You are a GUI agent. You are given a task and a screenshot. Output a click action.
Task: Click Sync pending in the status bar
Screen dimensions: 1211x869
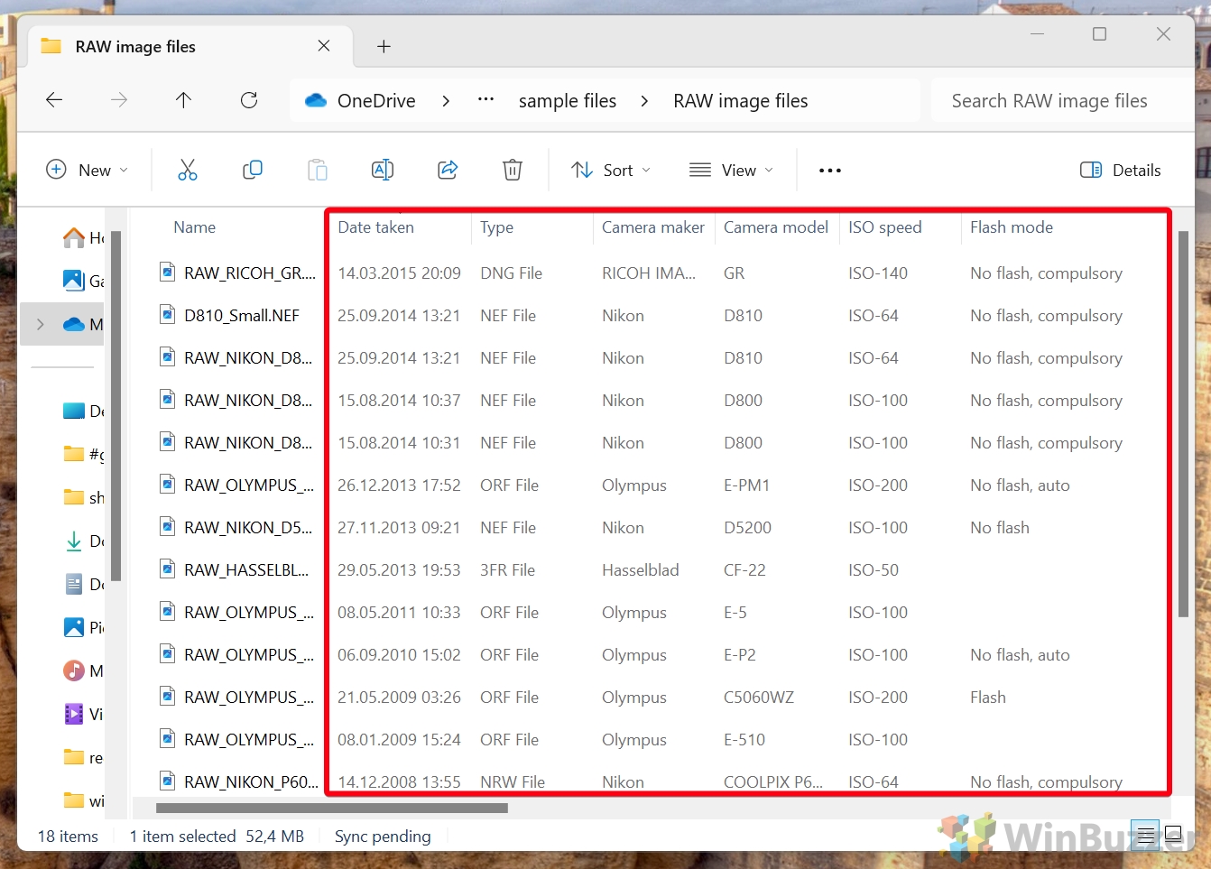point(383,837)
